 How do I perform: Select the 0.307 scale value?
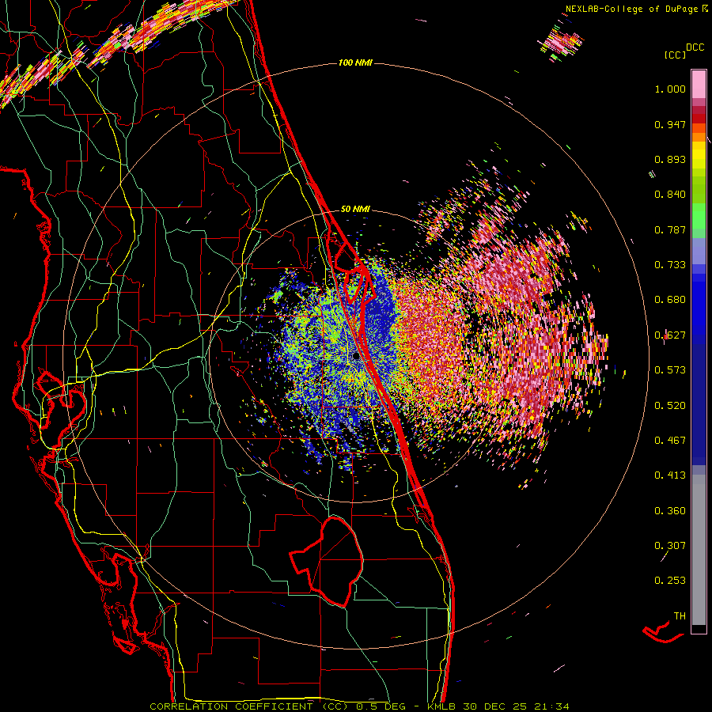[670, 546]
